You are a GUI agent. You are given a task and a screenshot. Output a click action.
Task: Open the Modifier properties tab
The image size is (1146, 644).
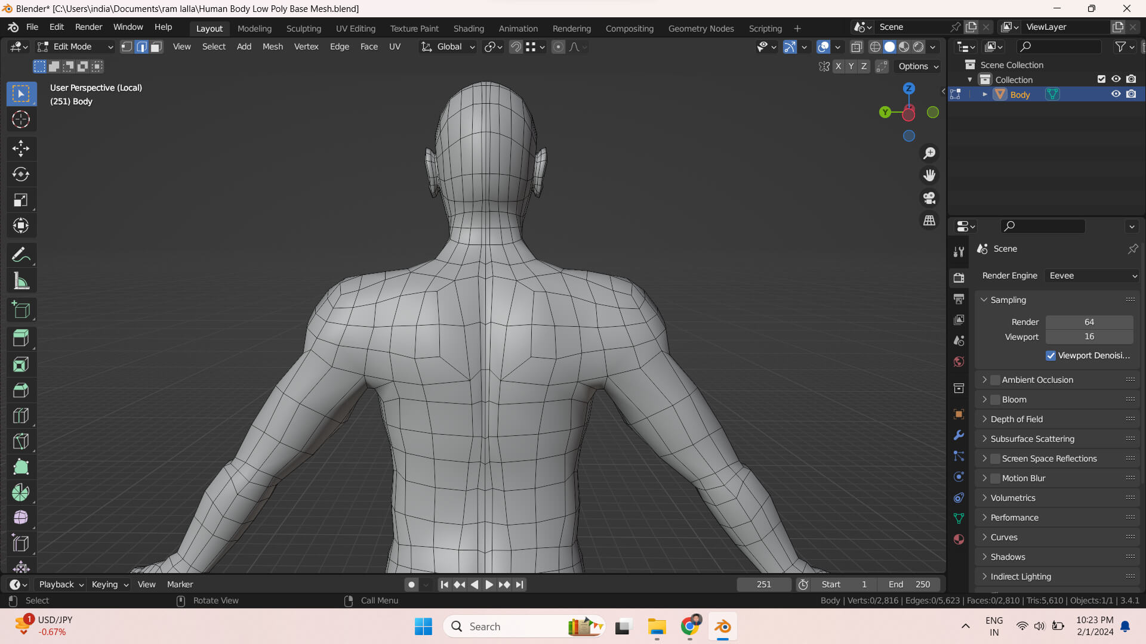959,435
